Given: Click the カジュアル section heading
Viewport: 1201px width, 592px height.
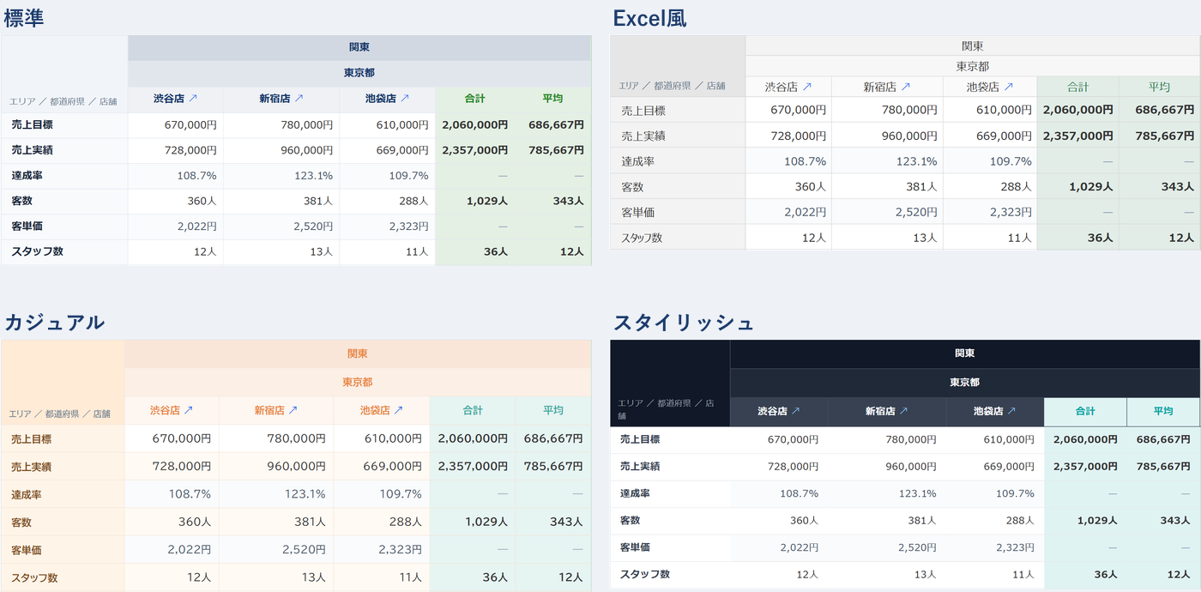Looking at the screenshot, I should 54,323.
